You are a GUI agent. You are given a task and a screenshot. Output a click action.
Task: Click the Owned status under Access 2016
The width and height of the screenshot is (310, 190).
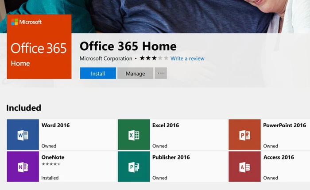pyautogui.click(x=271, y=178)
